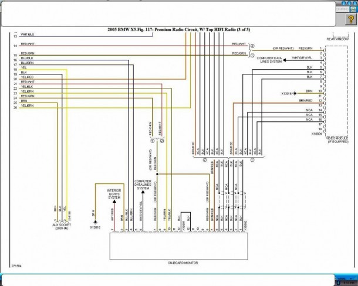Click the system tray clock

[348, 283]
